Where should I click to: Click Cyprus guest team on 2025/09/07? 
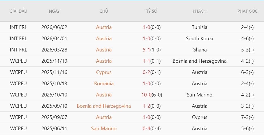[x=199, y=117]
